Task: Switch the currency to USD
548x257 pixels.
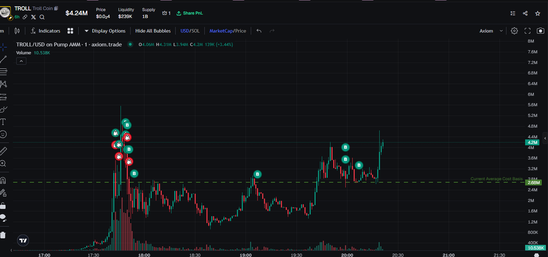Action: coord(185,31)
